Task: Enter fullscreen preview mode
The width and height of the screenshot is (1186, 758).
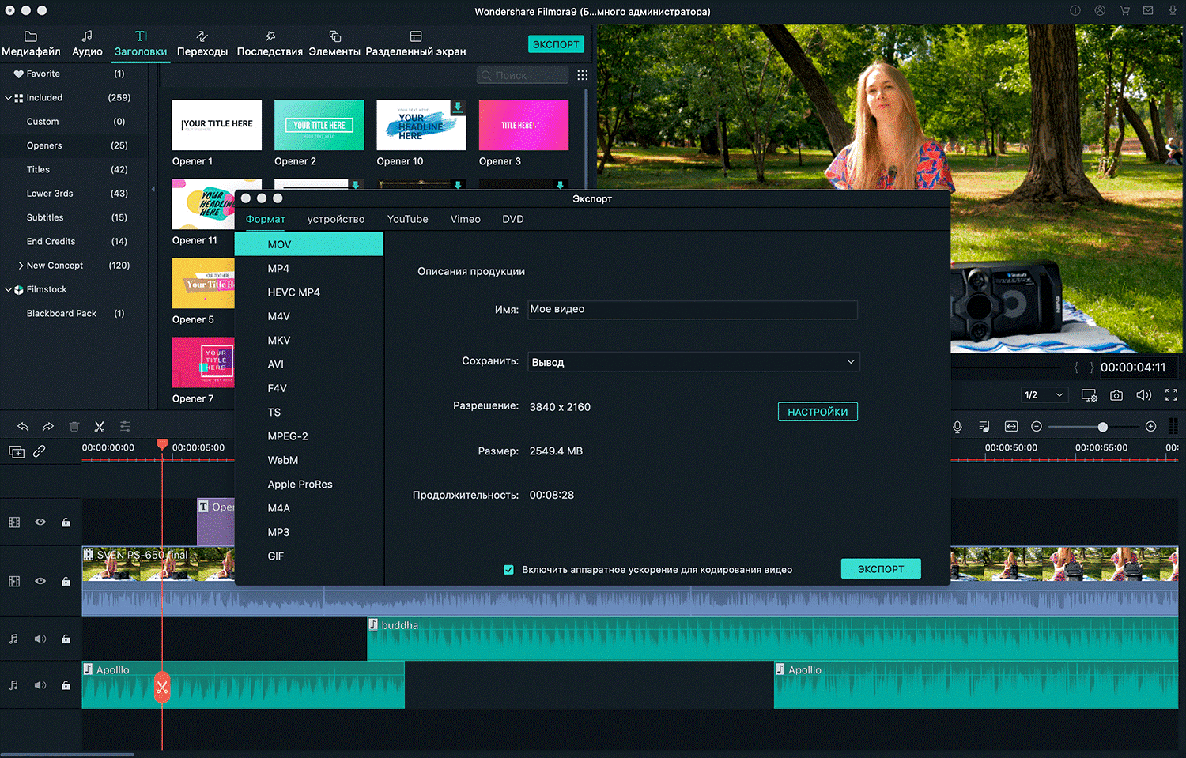Action: pos(1171,395)
